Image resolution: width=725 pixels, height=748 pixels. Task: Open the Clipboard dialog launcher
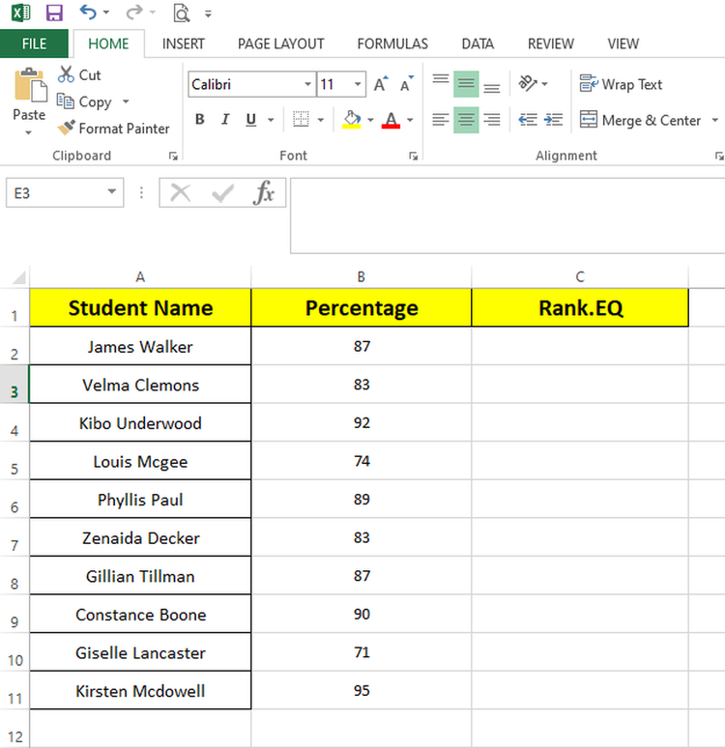(x=173, y=156)
